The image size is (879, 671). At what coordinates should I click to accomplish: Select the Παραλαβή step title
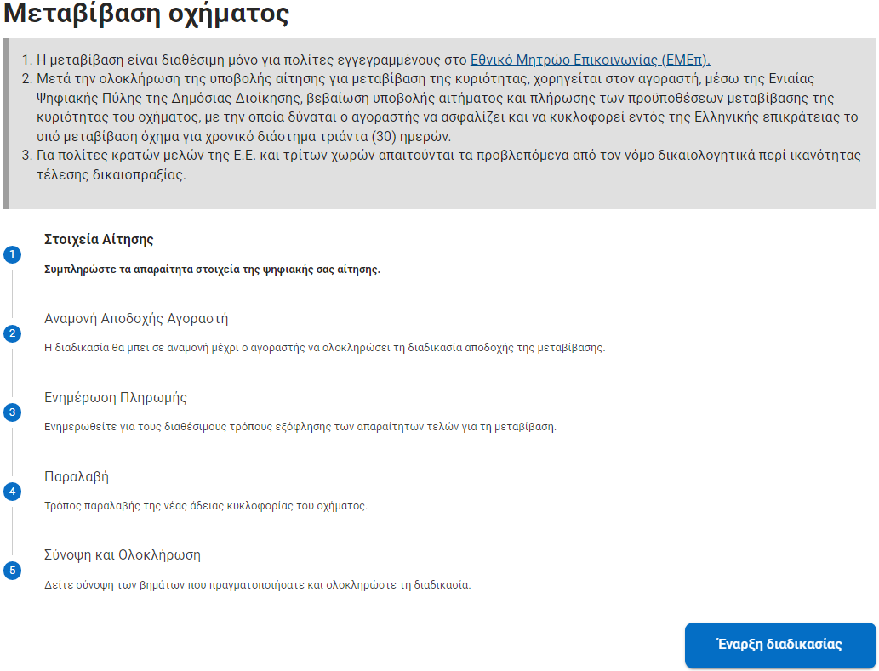77,476
